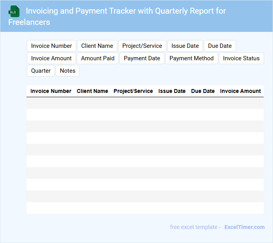This screenshot has height=243, width=273.
Task: Click the Amount Paid tag
Action: 98,58
